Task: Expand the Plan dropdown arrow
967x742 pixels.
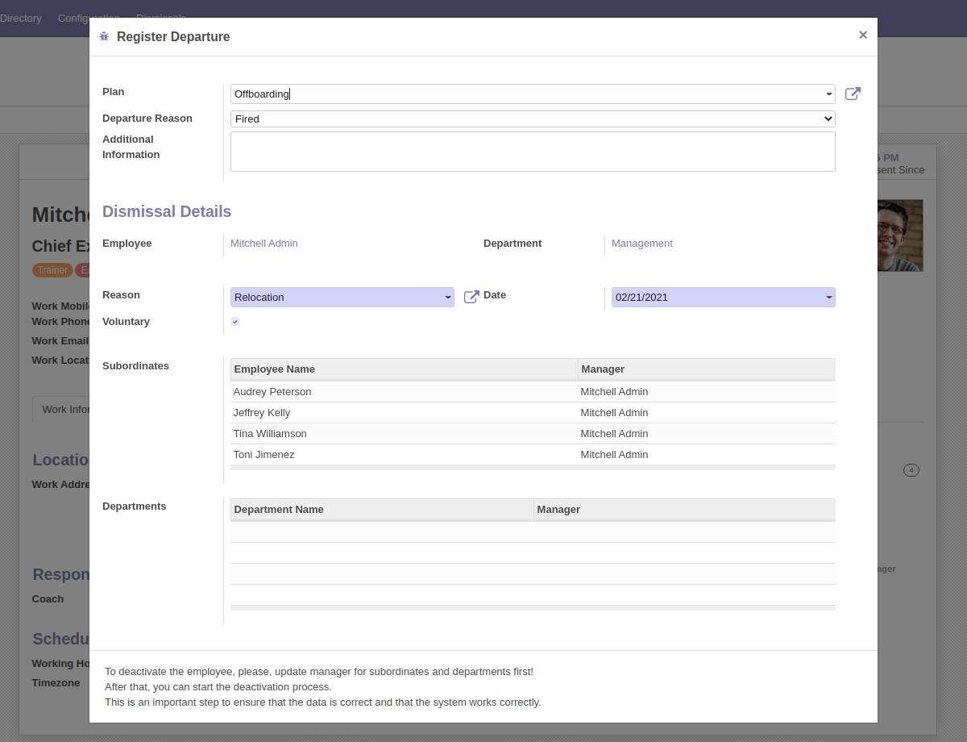Action: click(x=829, y=94)
